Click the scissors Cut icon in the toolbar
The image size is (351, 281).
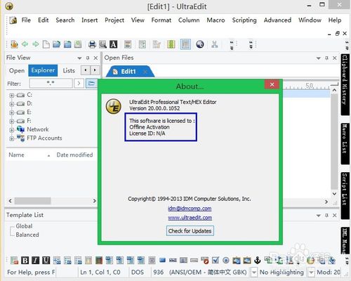coord(214,44)
